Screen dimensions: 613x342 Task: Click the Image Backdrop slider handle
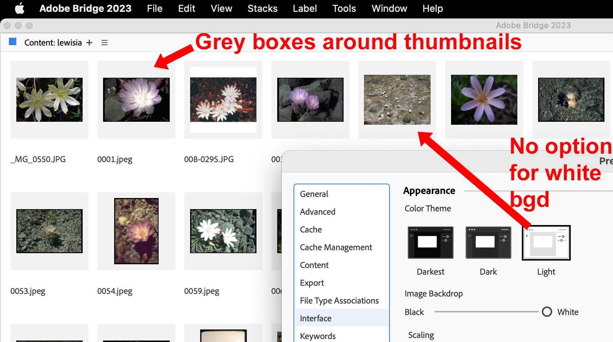547,312
